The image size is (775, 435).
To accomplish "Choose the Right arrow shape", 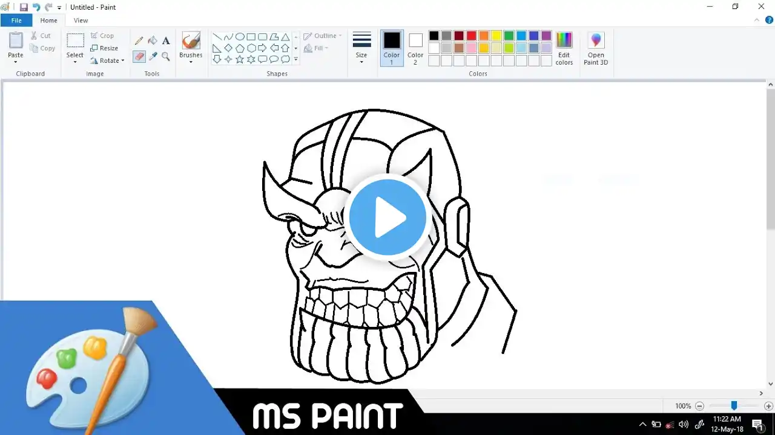I will [263, 48].
